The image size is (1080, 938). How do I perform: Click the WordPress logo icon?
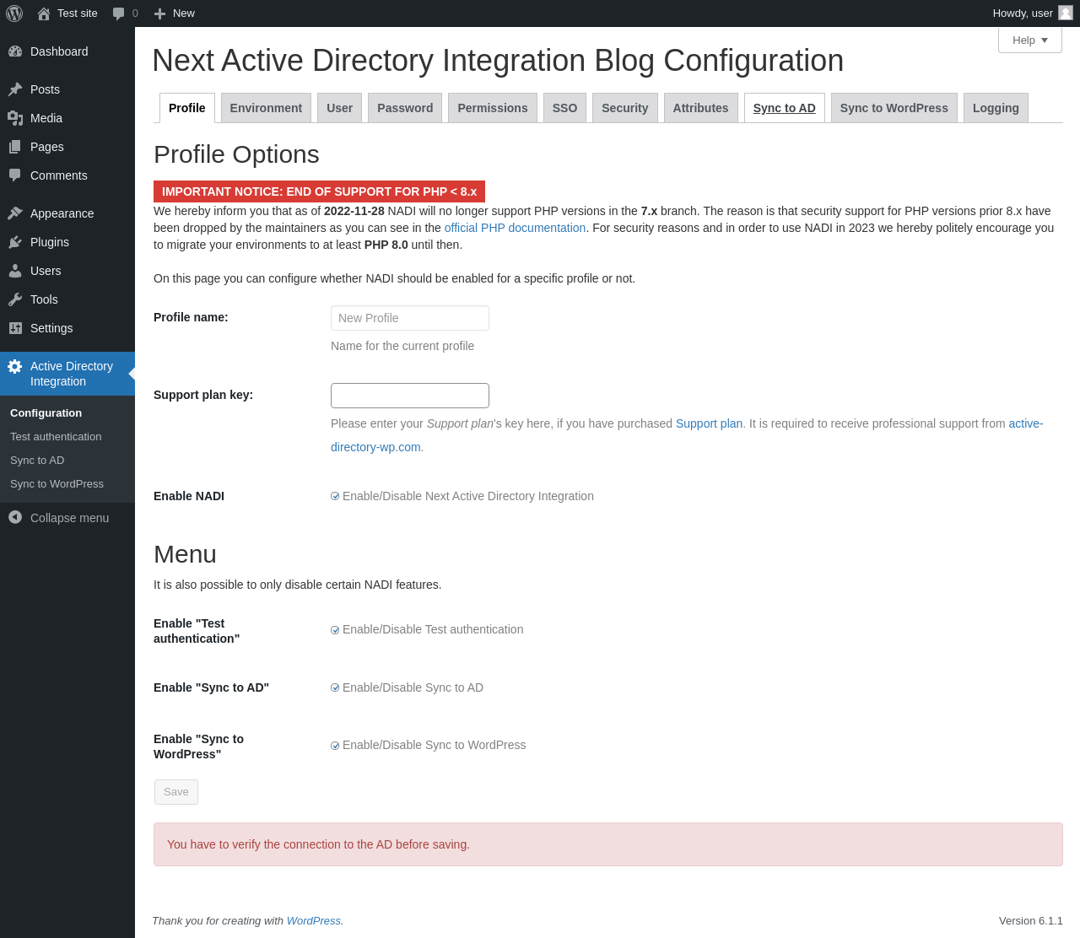click(x=14, y=13)
